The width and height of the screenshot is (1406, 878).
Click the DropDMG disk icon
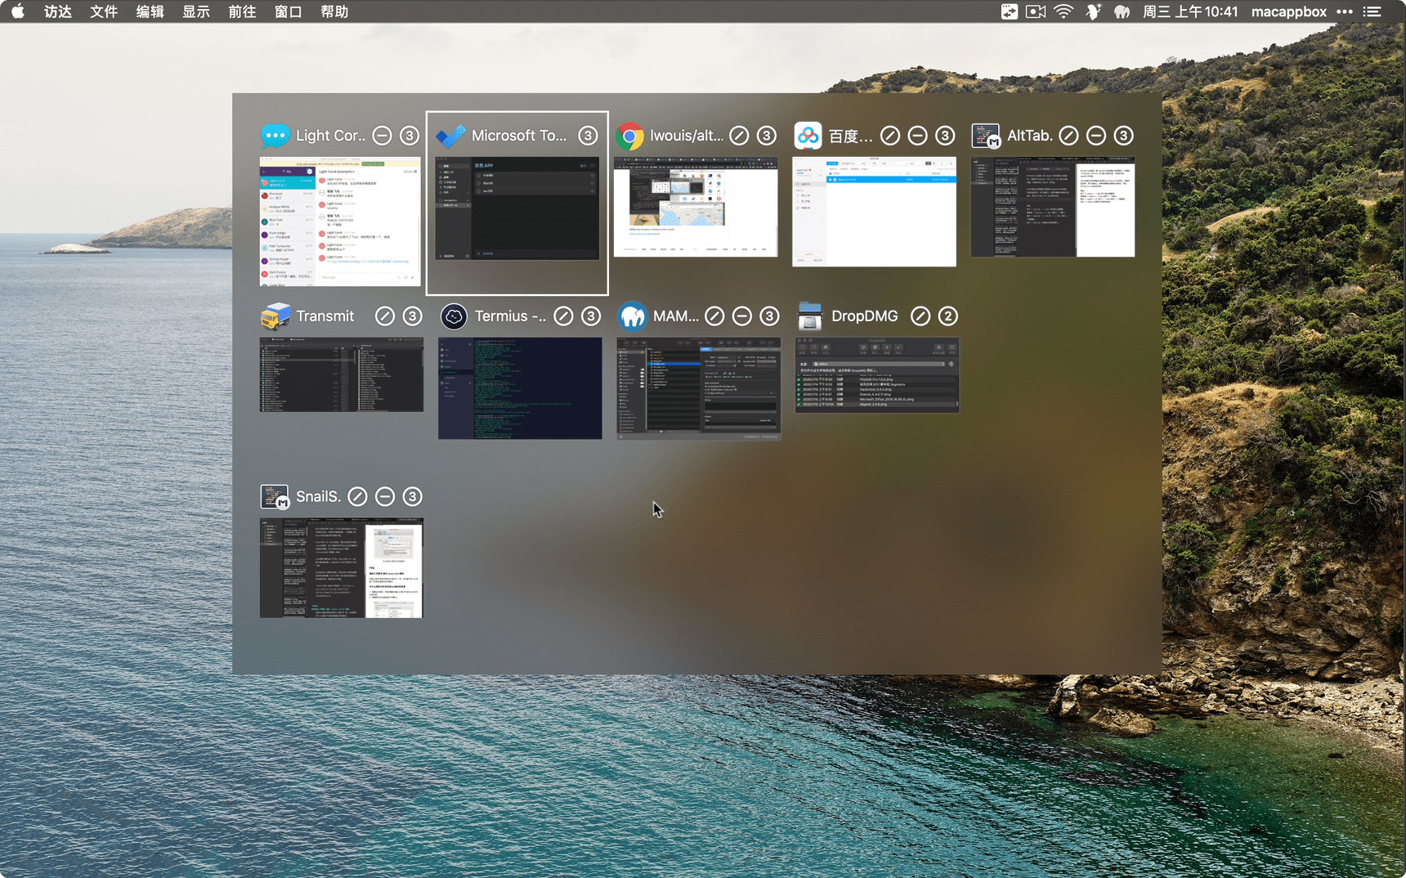click(810, 316)
